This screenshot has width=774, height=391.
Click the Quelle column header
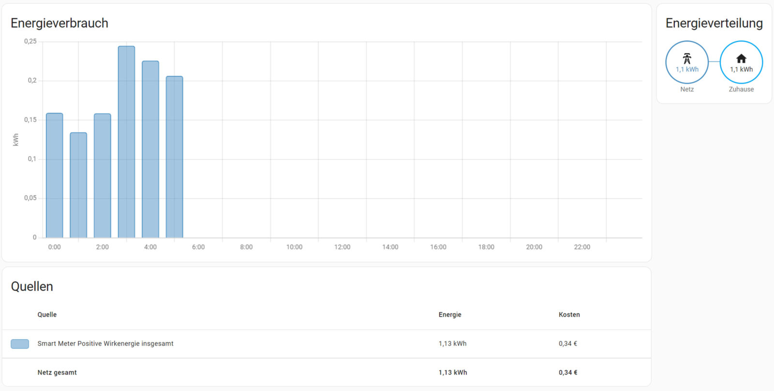coord(47,315)
